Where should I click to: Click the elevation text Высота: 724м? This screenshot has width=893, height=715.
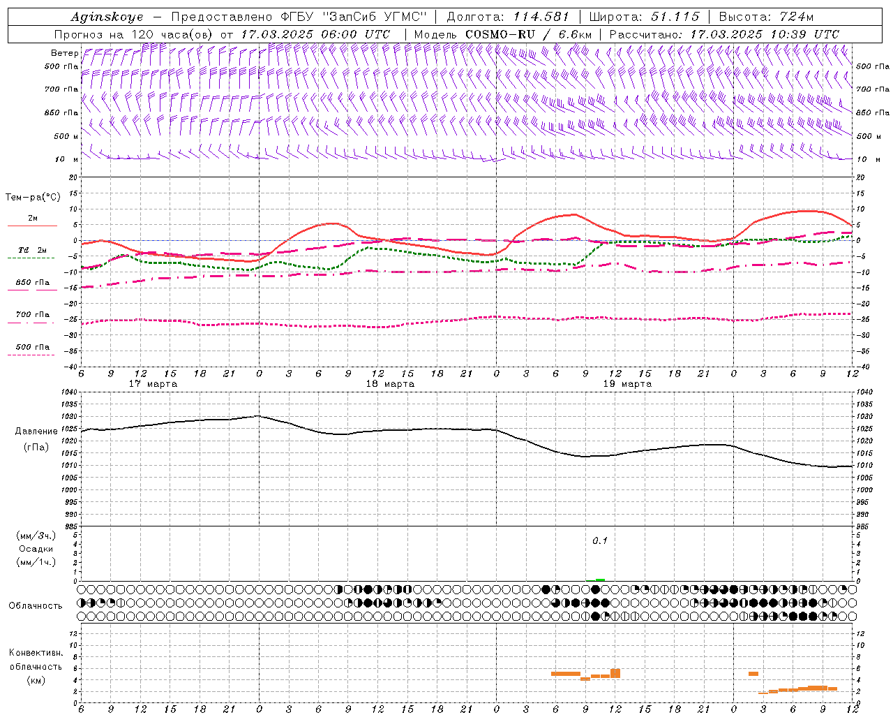766,17
